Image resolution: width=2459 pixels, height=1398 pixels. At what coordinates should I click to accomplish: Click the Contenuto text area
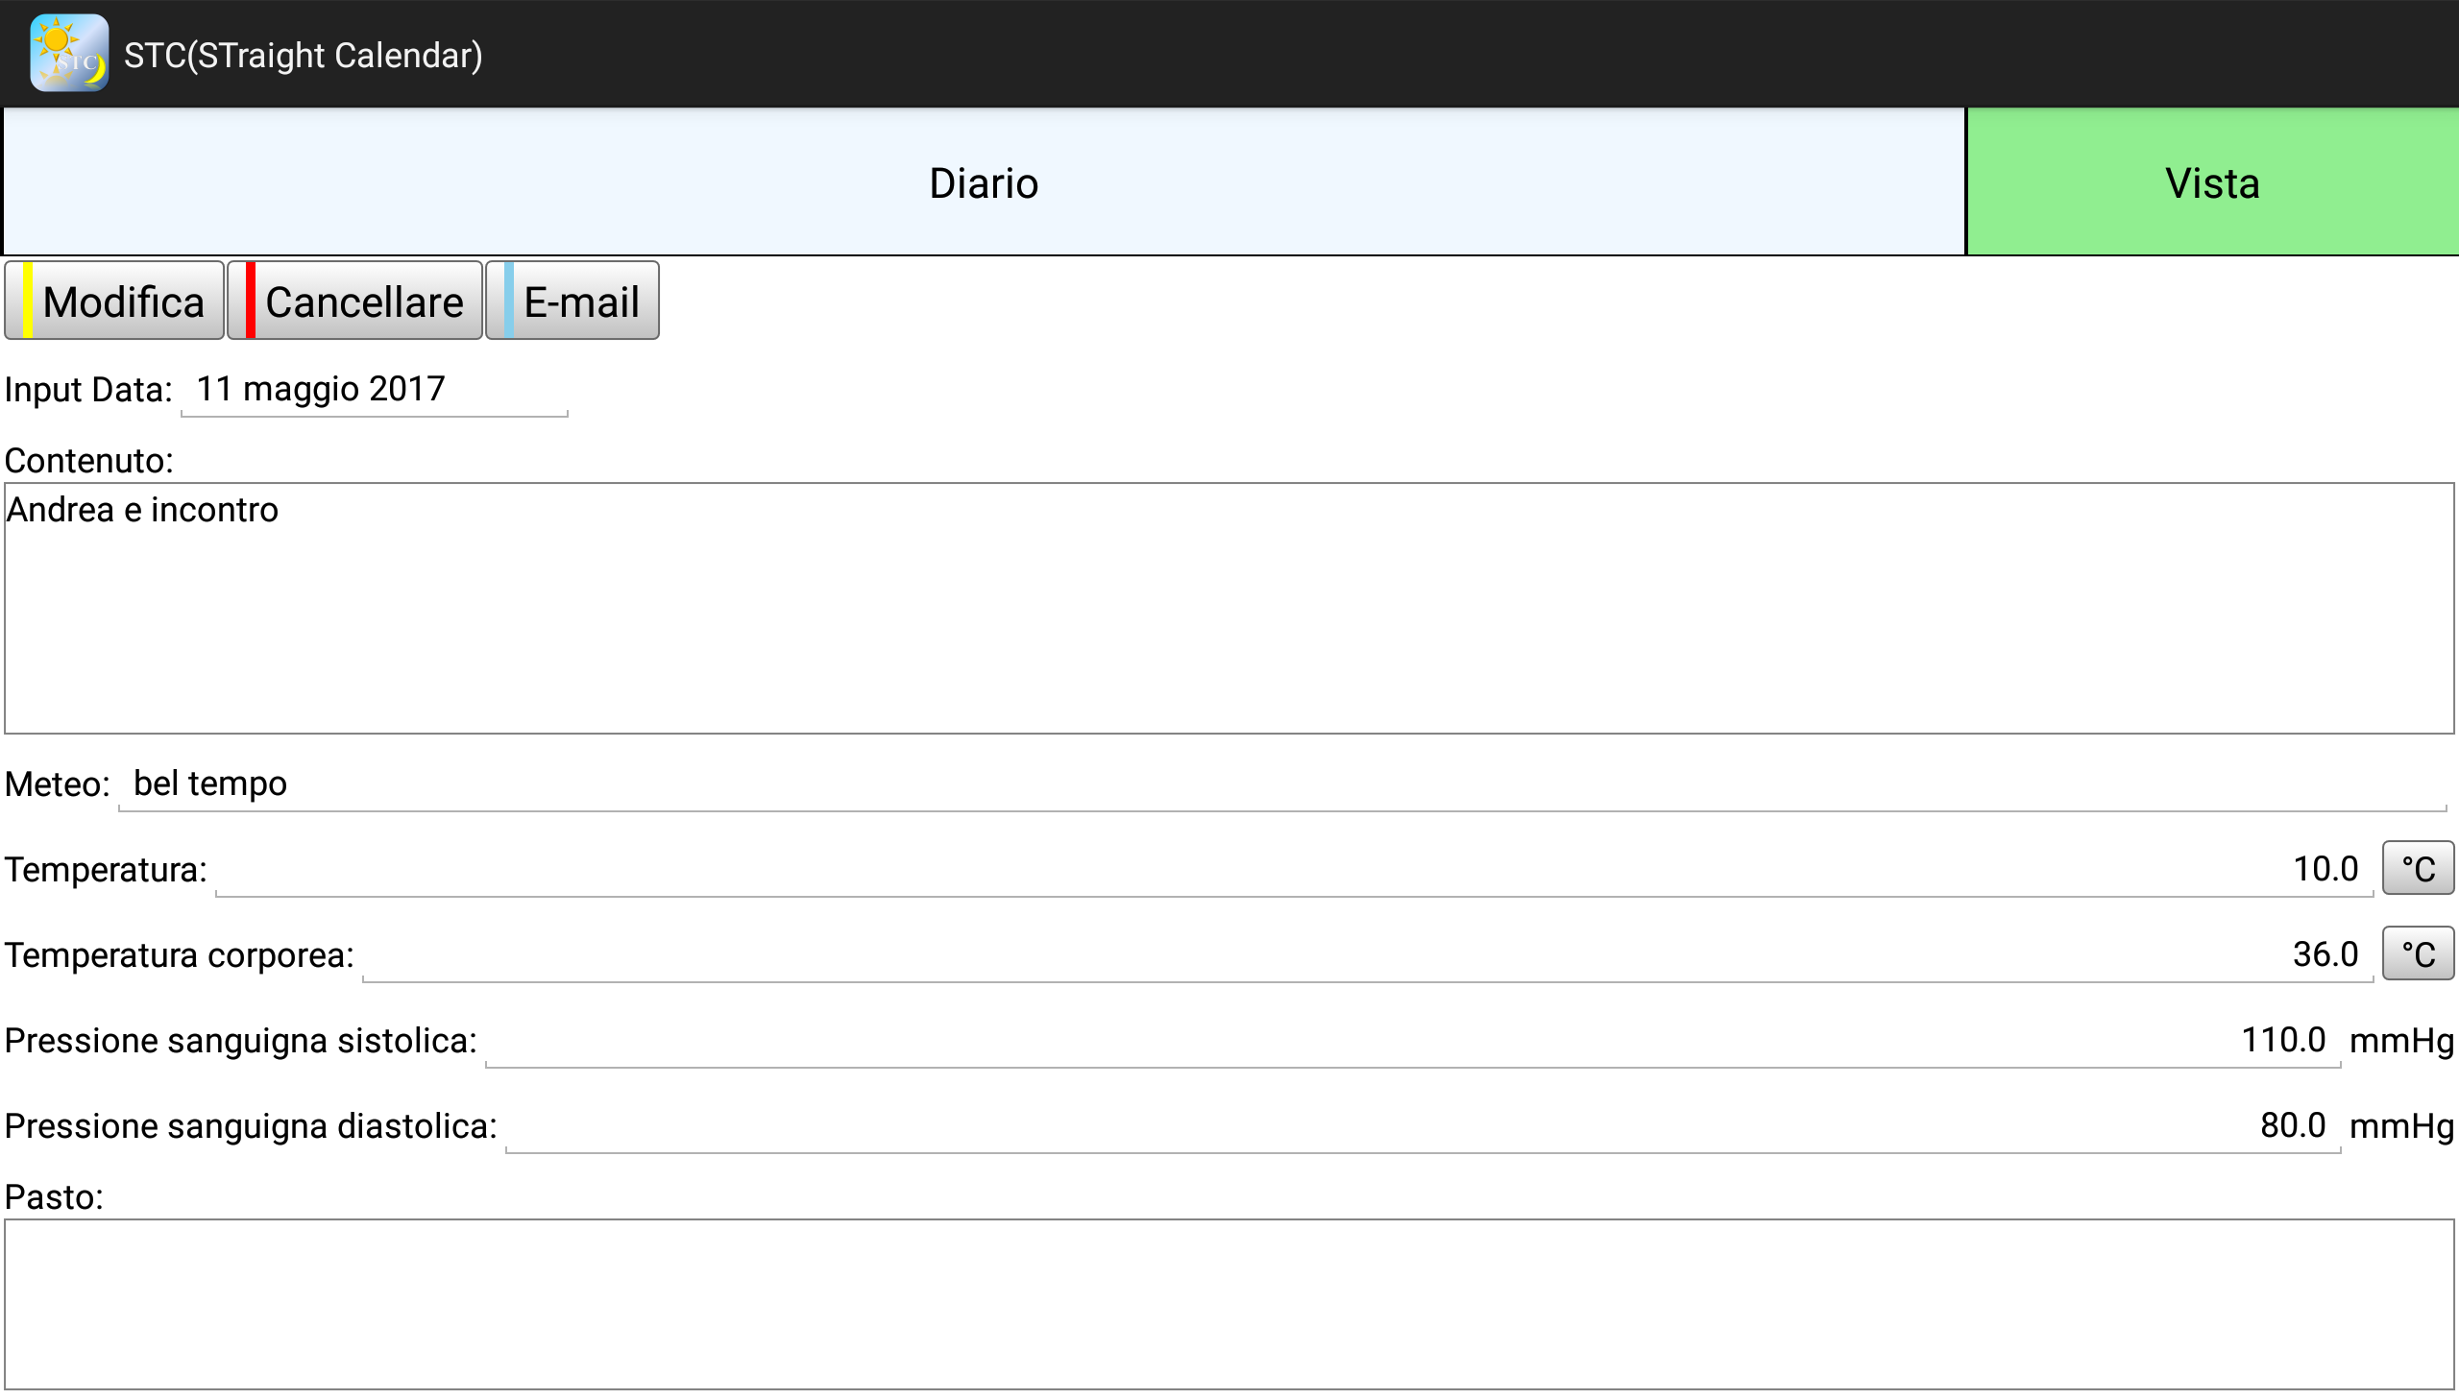coord(1229,609)
